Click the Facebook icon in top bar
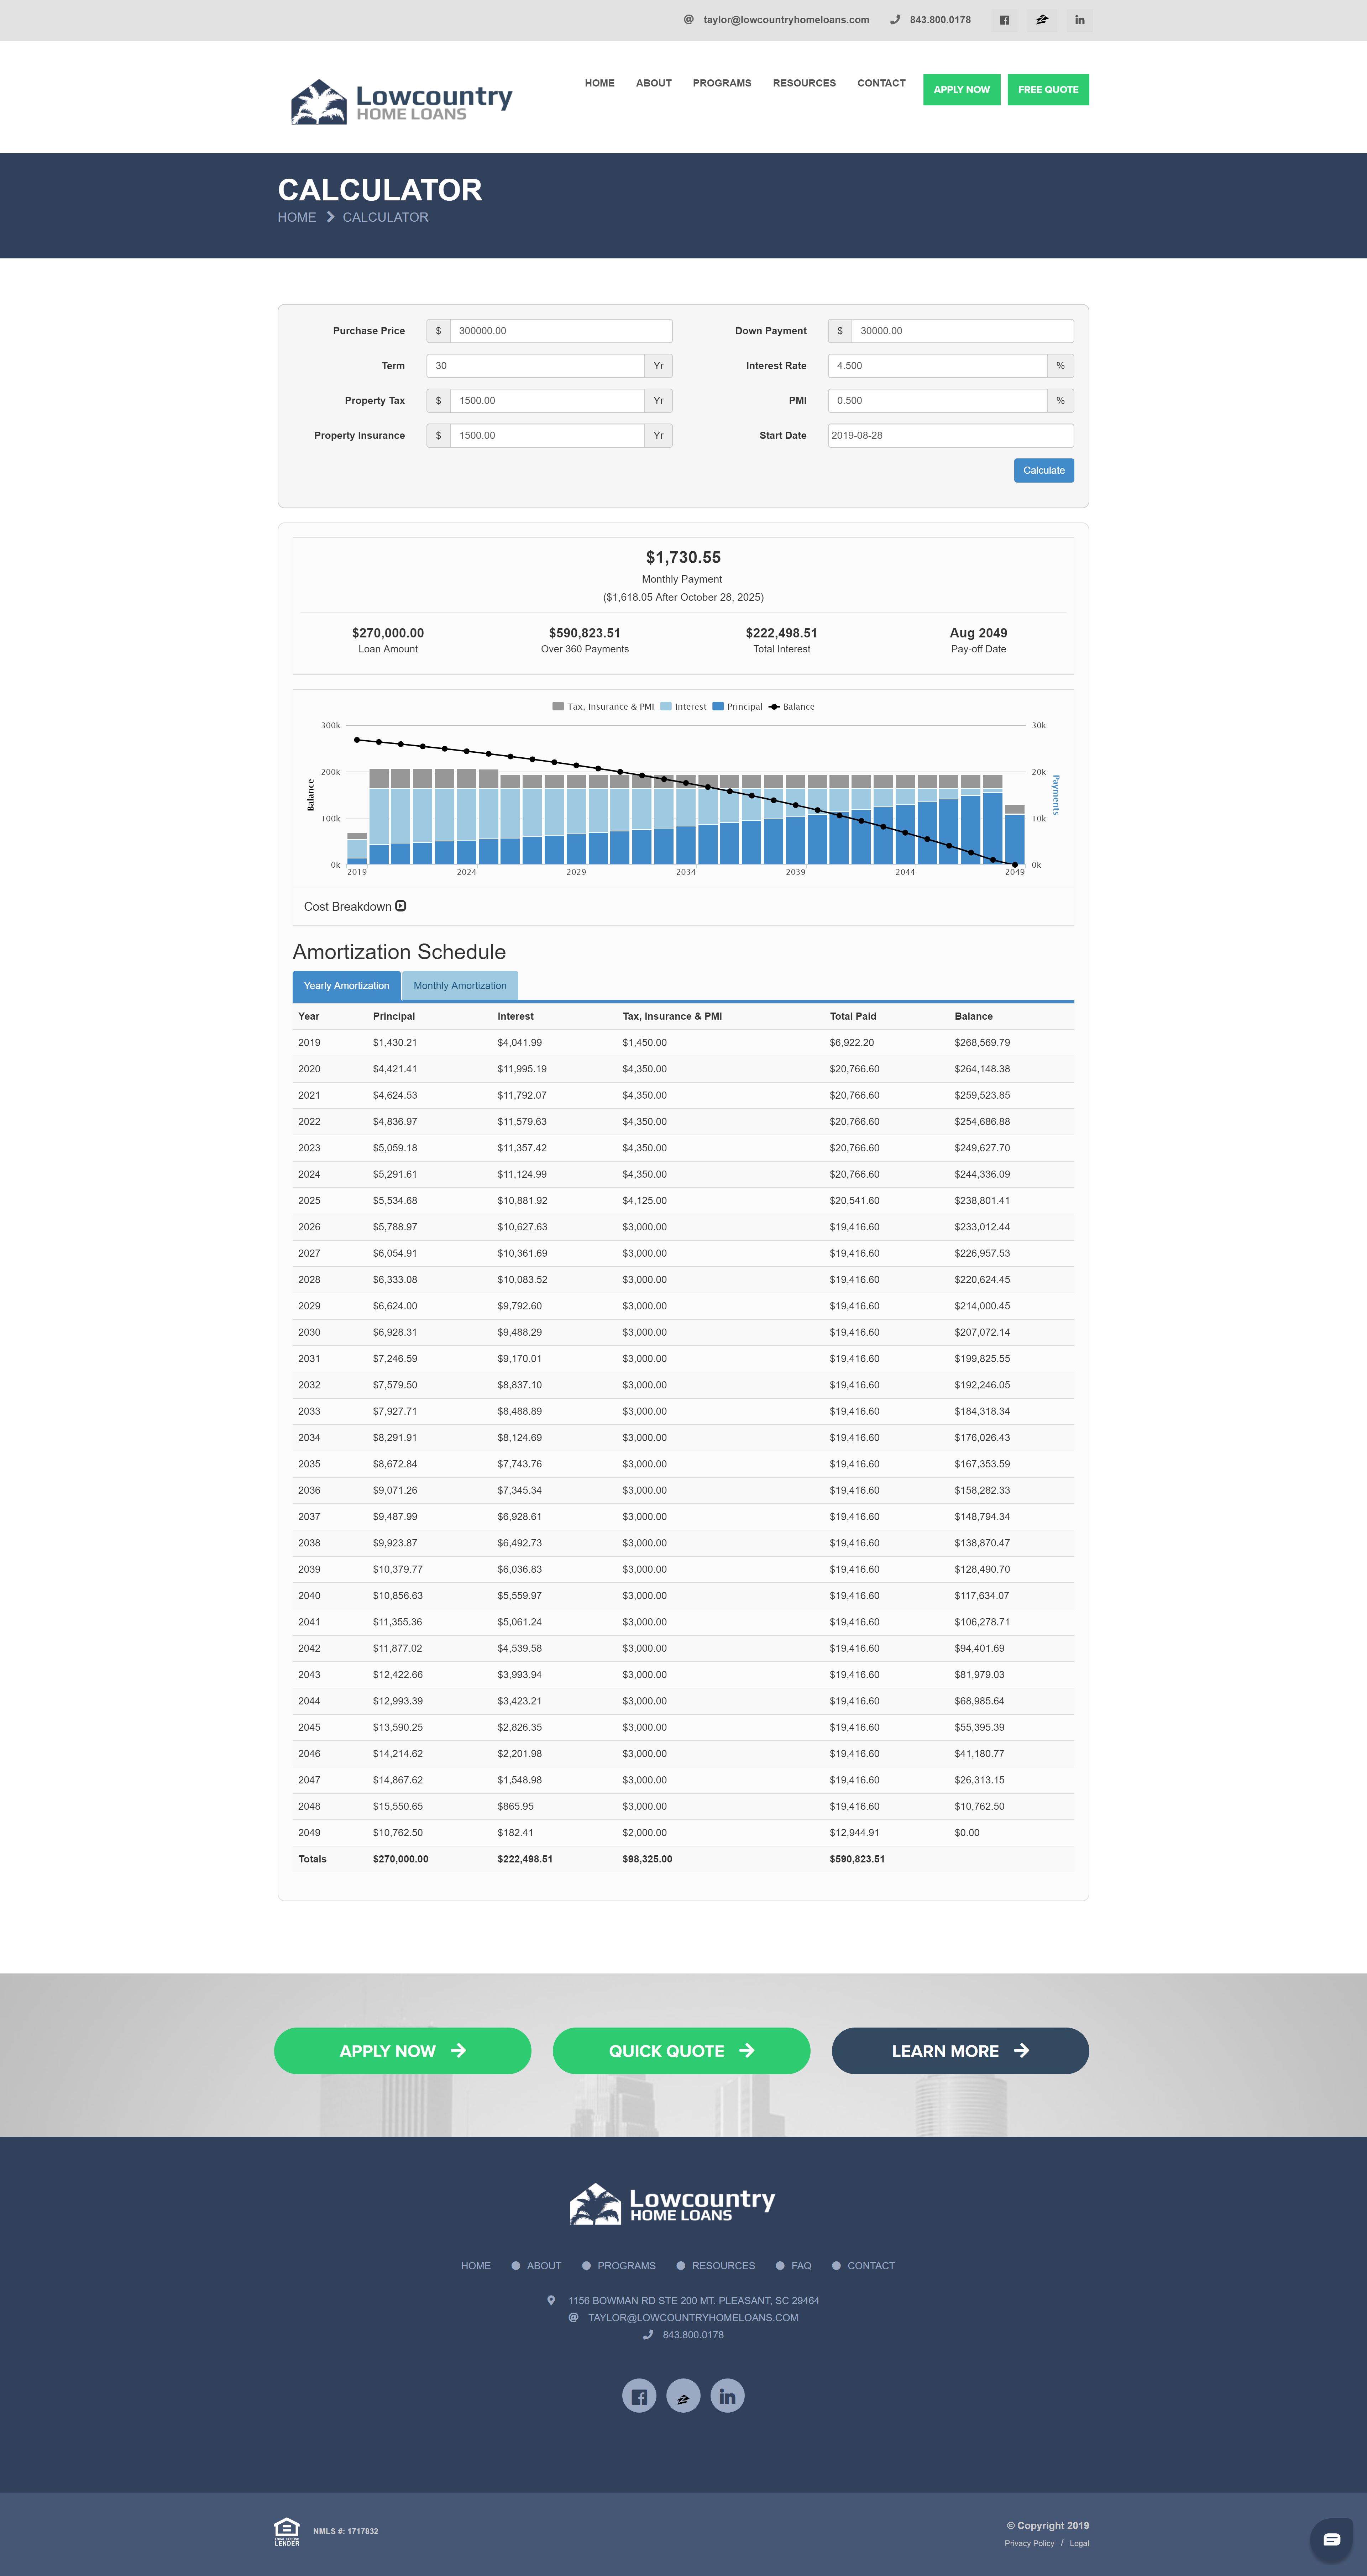 (x=1004, y=20)
